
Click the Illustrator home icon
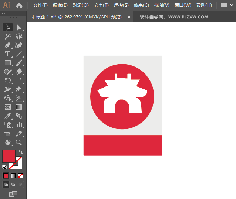pos(19,6)
